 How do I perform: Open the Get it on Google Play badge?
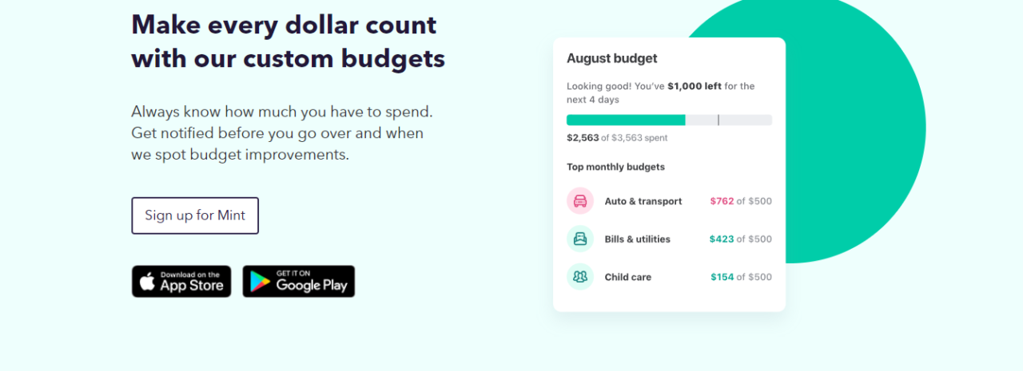click(x=299, y=282)
